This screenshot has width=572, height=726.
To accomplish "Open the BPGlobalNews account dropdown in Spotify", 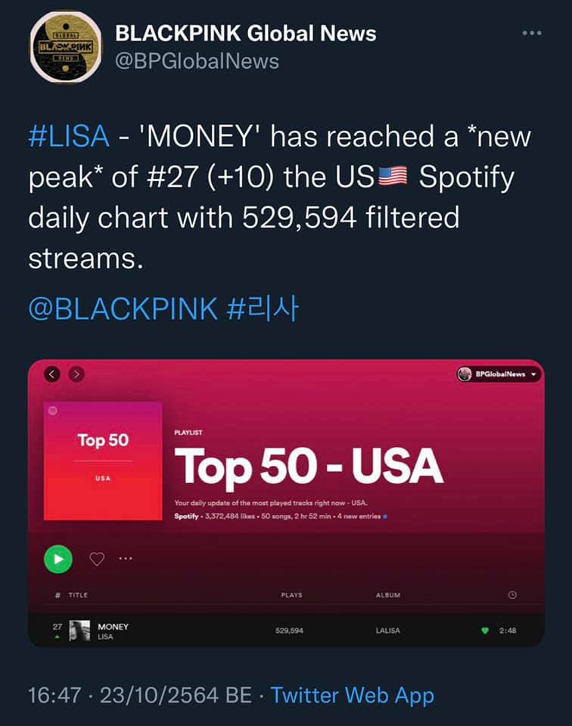I will [499, 374].
